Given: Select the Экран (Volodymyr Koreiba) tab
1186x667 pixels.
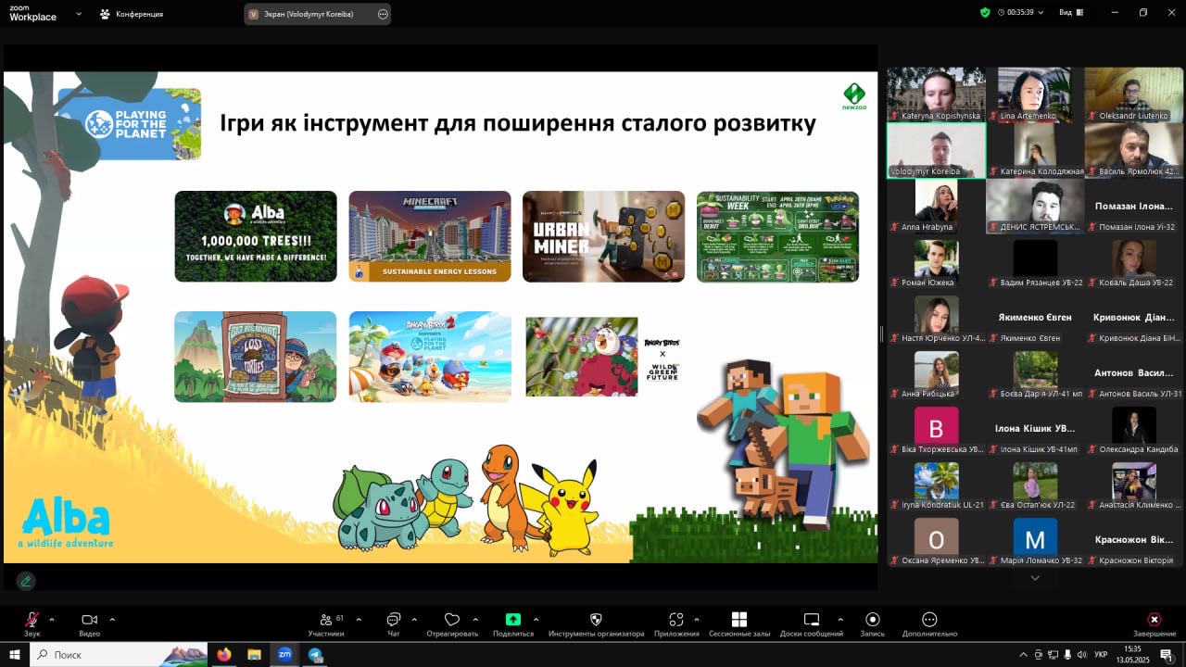Looking at the screenshot, I should pyautogui.click(x=318, y=14).
